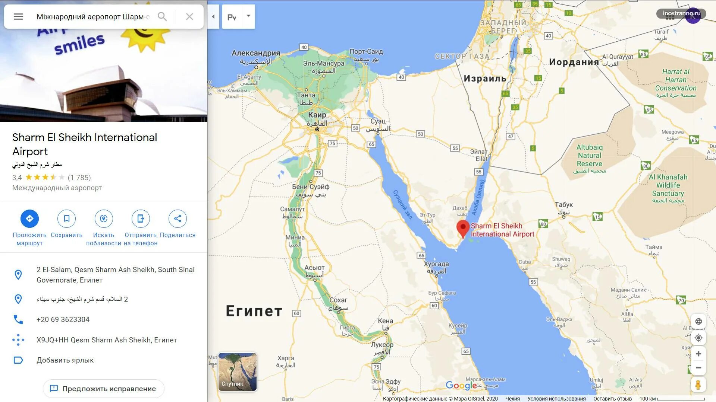Toggle globe view button
Viewport: 716px width, 402px height.
698,321
